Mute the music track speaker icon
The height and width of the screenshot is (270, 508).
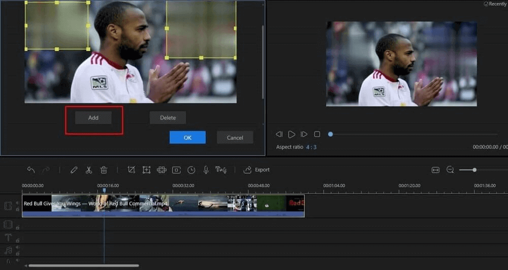[x=17, y=248]
